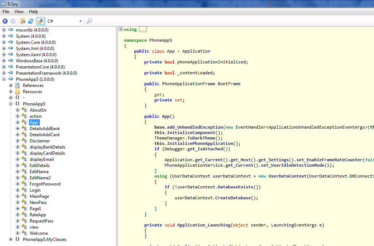Click the Forward navigation arrow
Screen dimensions: 374x246
pos(13,21)
